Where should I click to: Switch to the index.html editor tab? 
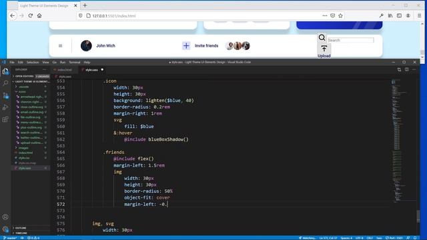coord(65,70)
